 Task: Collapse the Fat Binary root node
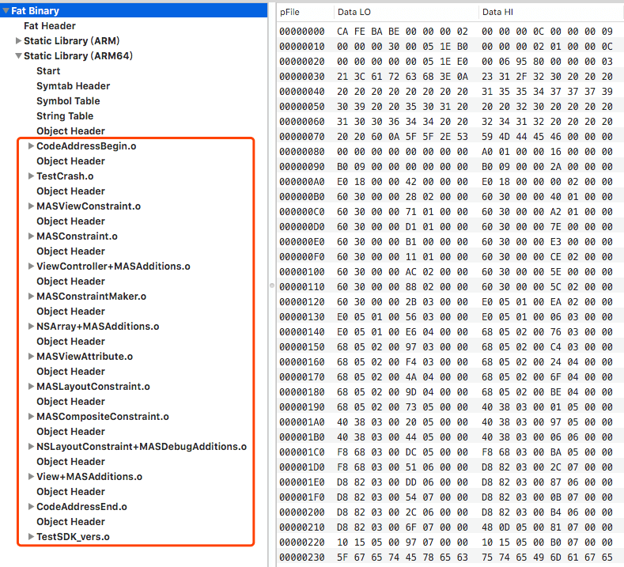pyautogui.click(x=6, y=11)
